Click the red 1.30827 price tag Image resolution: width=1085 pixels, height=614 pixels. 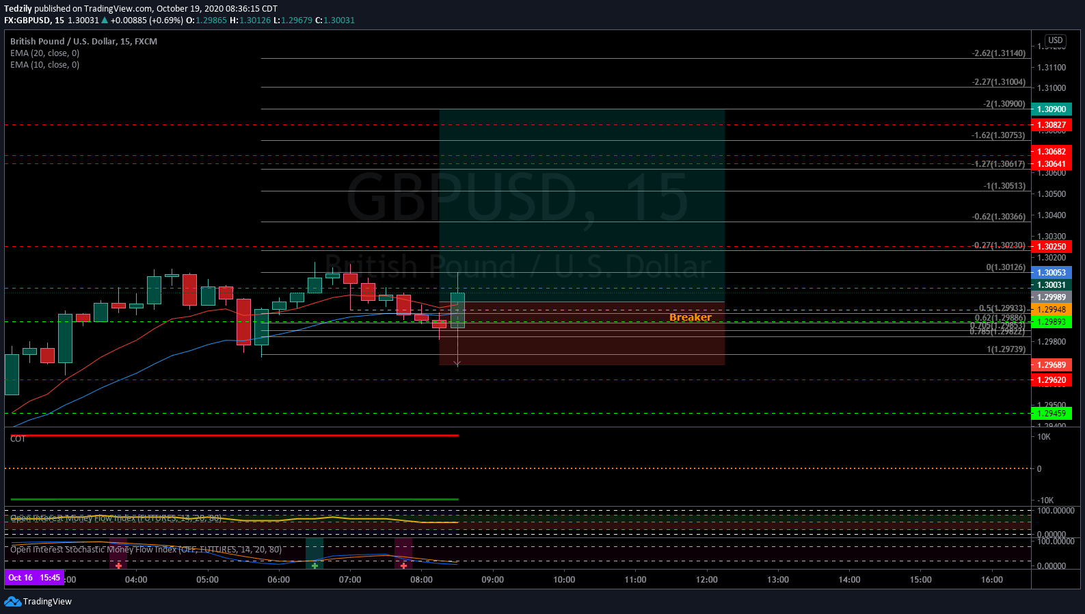pos(1051,125)
